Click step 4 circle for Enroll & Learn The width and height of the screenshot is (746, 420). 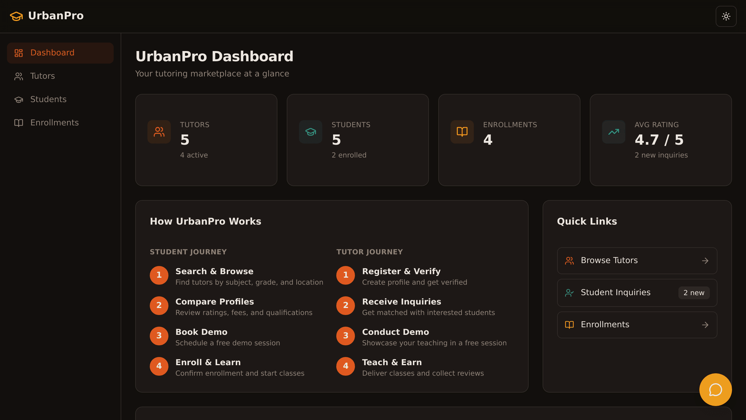coord(159,366)
